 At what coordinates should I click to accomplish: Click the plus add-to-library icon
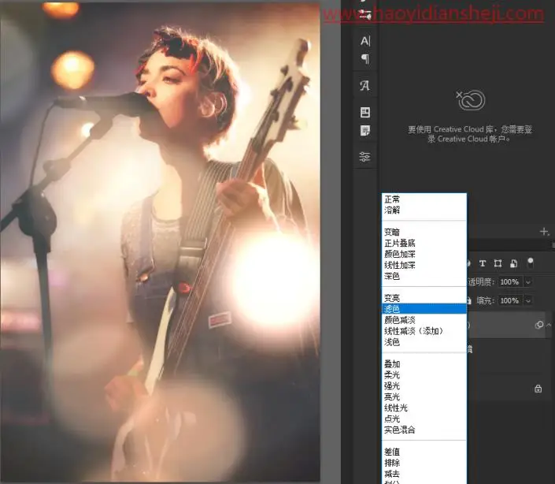544,232
